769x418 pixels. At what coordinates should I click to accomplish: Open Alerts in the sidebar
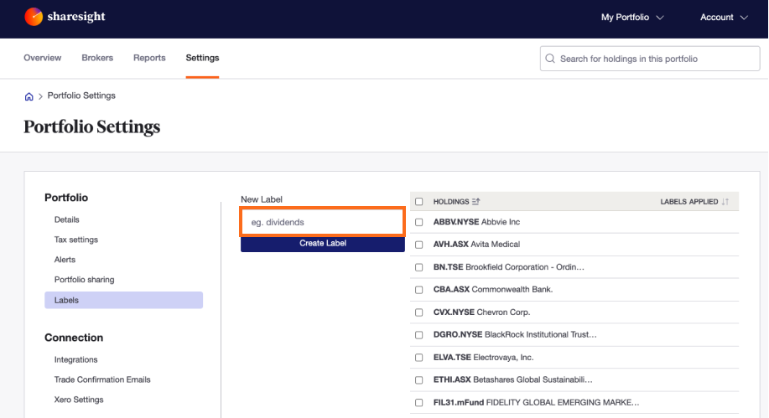click(x=65, y=260)
